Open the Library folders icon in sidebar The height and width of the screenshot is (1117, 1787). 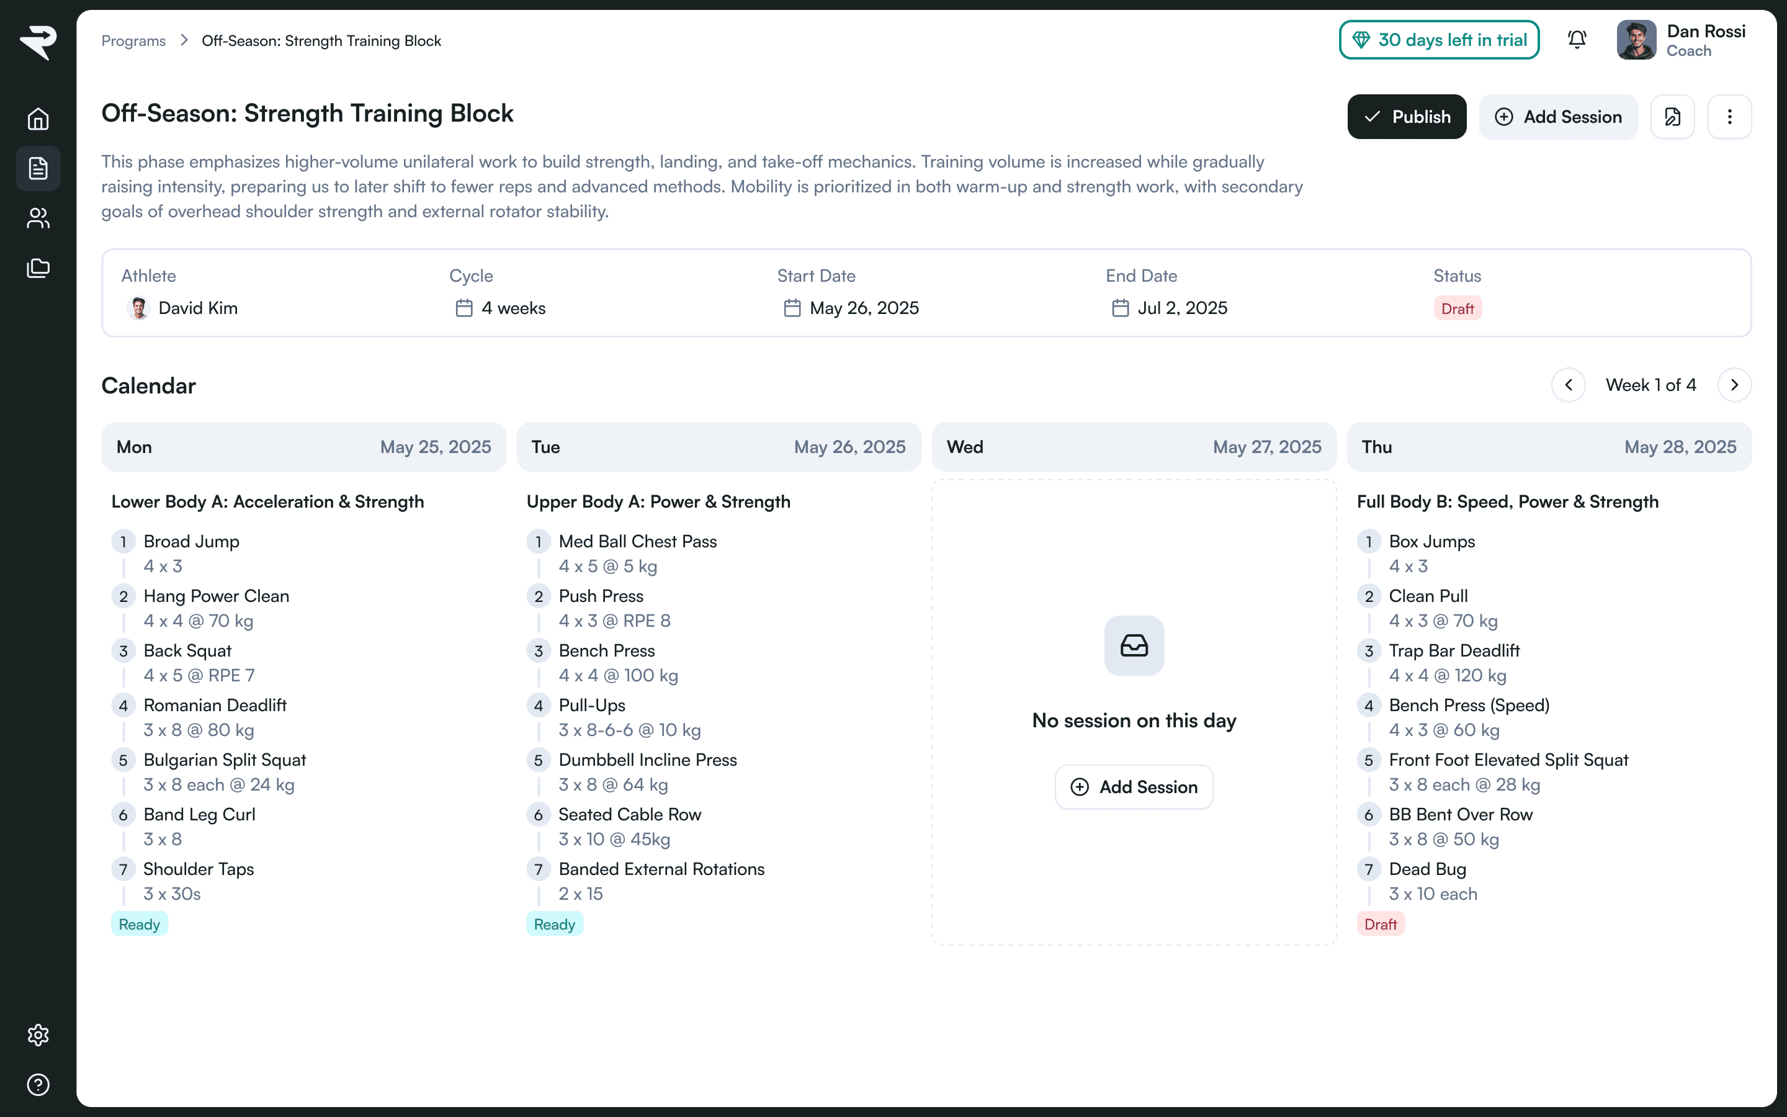click(x=38, y=267)
